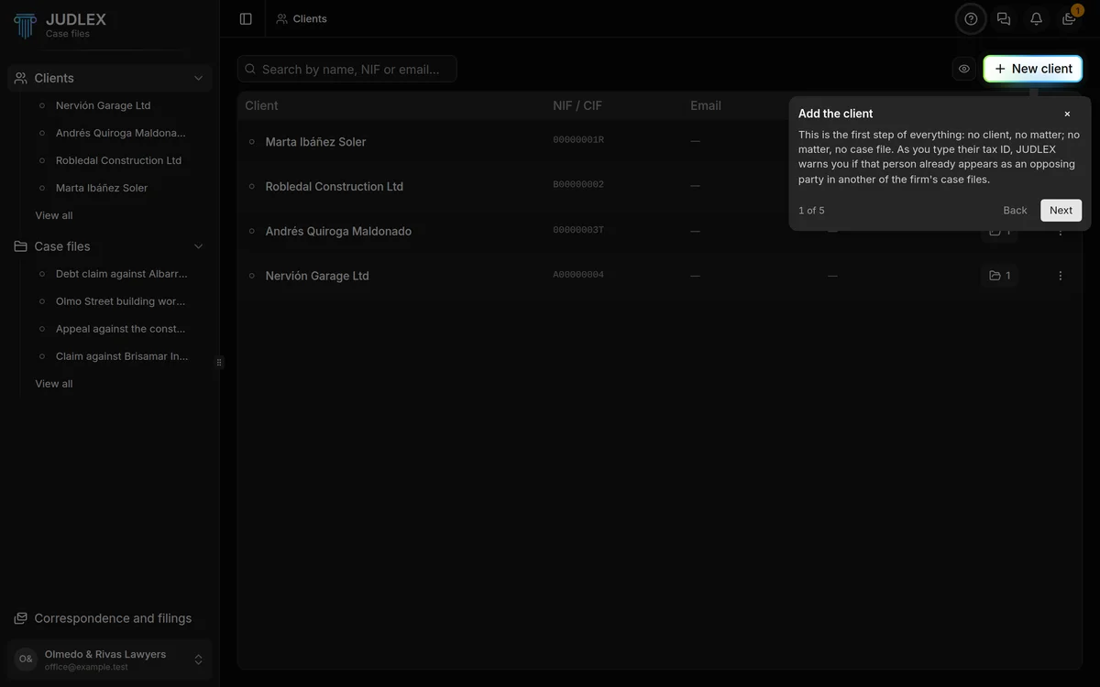Click the sidebar resize grip handle
The height and width of the screenshot is (687, 1100).
[219, 362]
